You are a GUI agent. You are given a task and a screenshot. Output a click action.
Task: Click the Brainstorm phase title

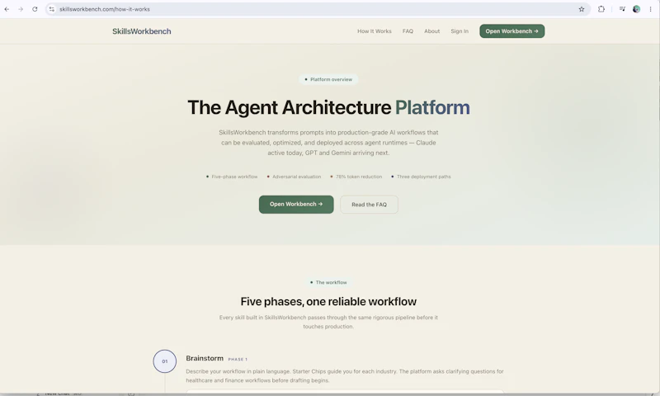pos(205,358)
